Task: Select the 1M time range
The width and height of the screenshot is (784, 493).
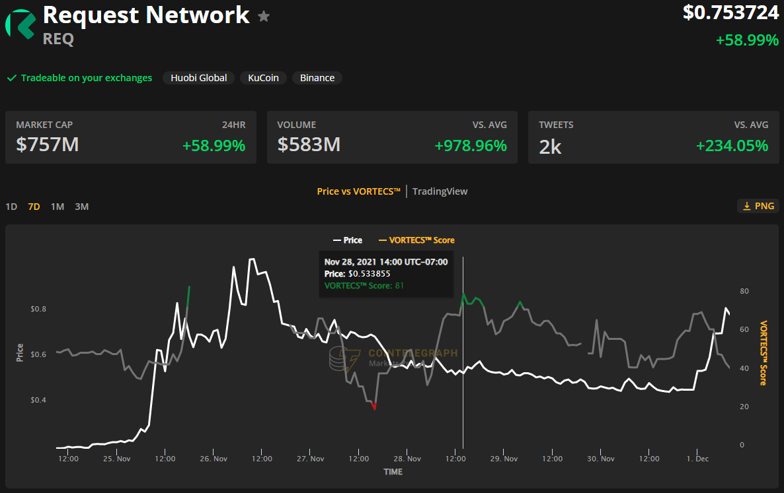Action: coord(58,207)
